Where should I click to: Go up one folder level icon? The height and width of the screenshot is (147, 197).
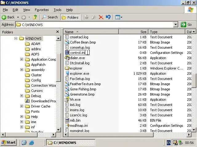(x=35, y=17)
